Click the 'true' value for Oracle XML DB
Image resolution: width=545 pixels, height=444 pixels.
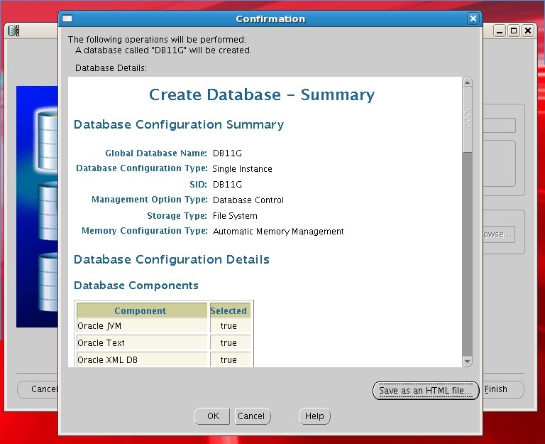pyautogui.click(x=230, y=359)
